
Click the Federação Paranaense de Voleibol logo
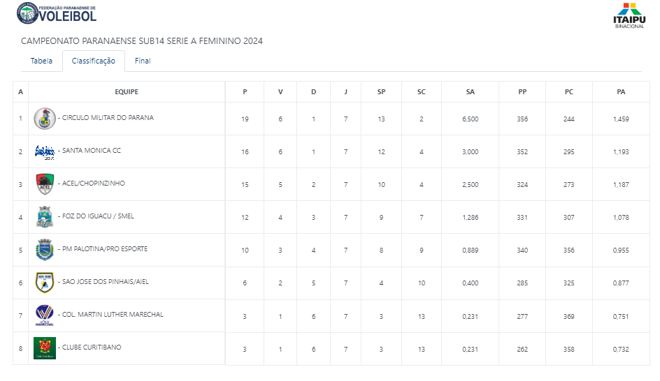pyautogui.click(x=57, y=13)
